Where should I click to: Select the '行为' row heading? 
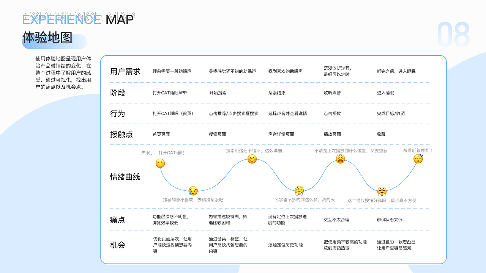point(118,113)
